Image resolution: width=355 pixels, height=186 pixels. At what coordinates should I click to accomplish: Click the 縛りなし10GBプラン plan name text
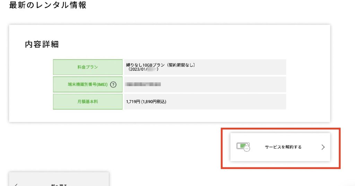click(x=145, y=65)
